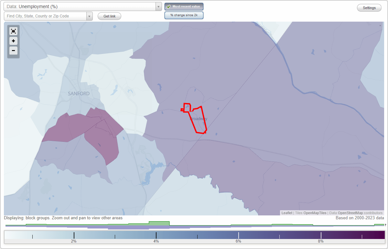Click the Based on 2000-2023 data text
388x249 pixels.
360,218
